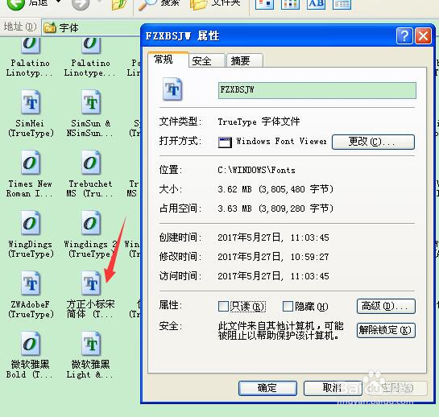The height and width of the screenshot is (417, 439).
Task: Select the Trebuchet MS font file icon
Action: tap(91, 163)
